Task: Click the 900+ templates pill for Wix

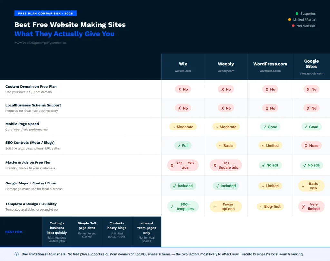Action: 183,206
